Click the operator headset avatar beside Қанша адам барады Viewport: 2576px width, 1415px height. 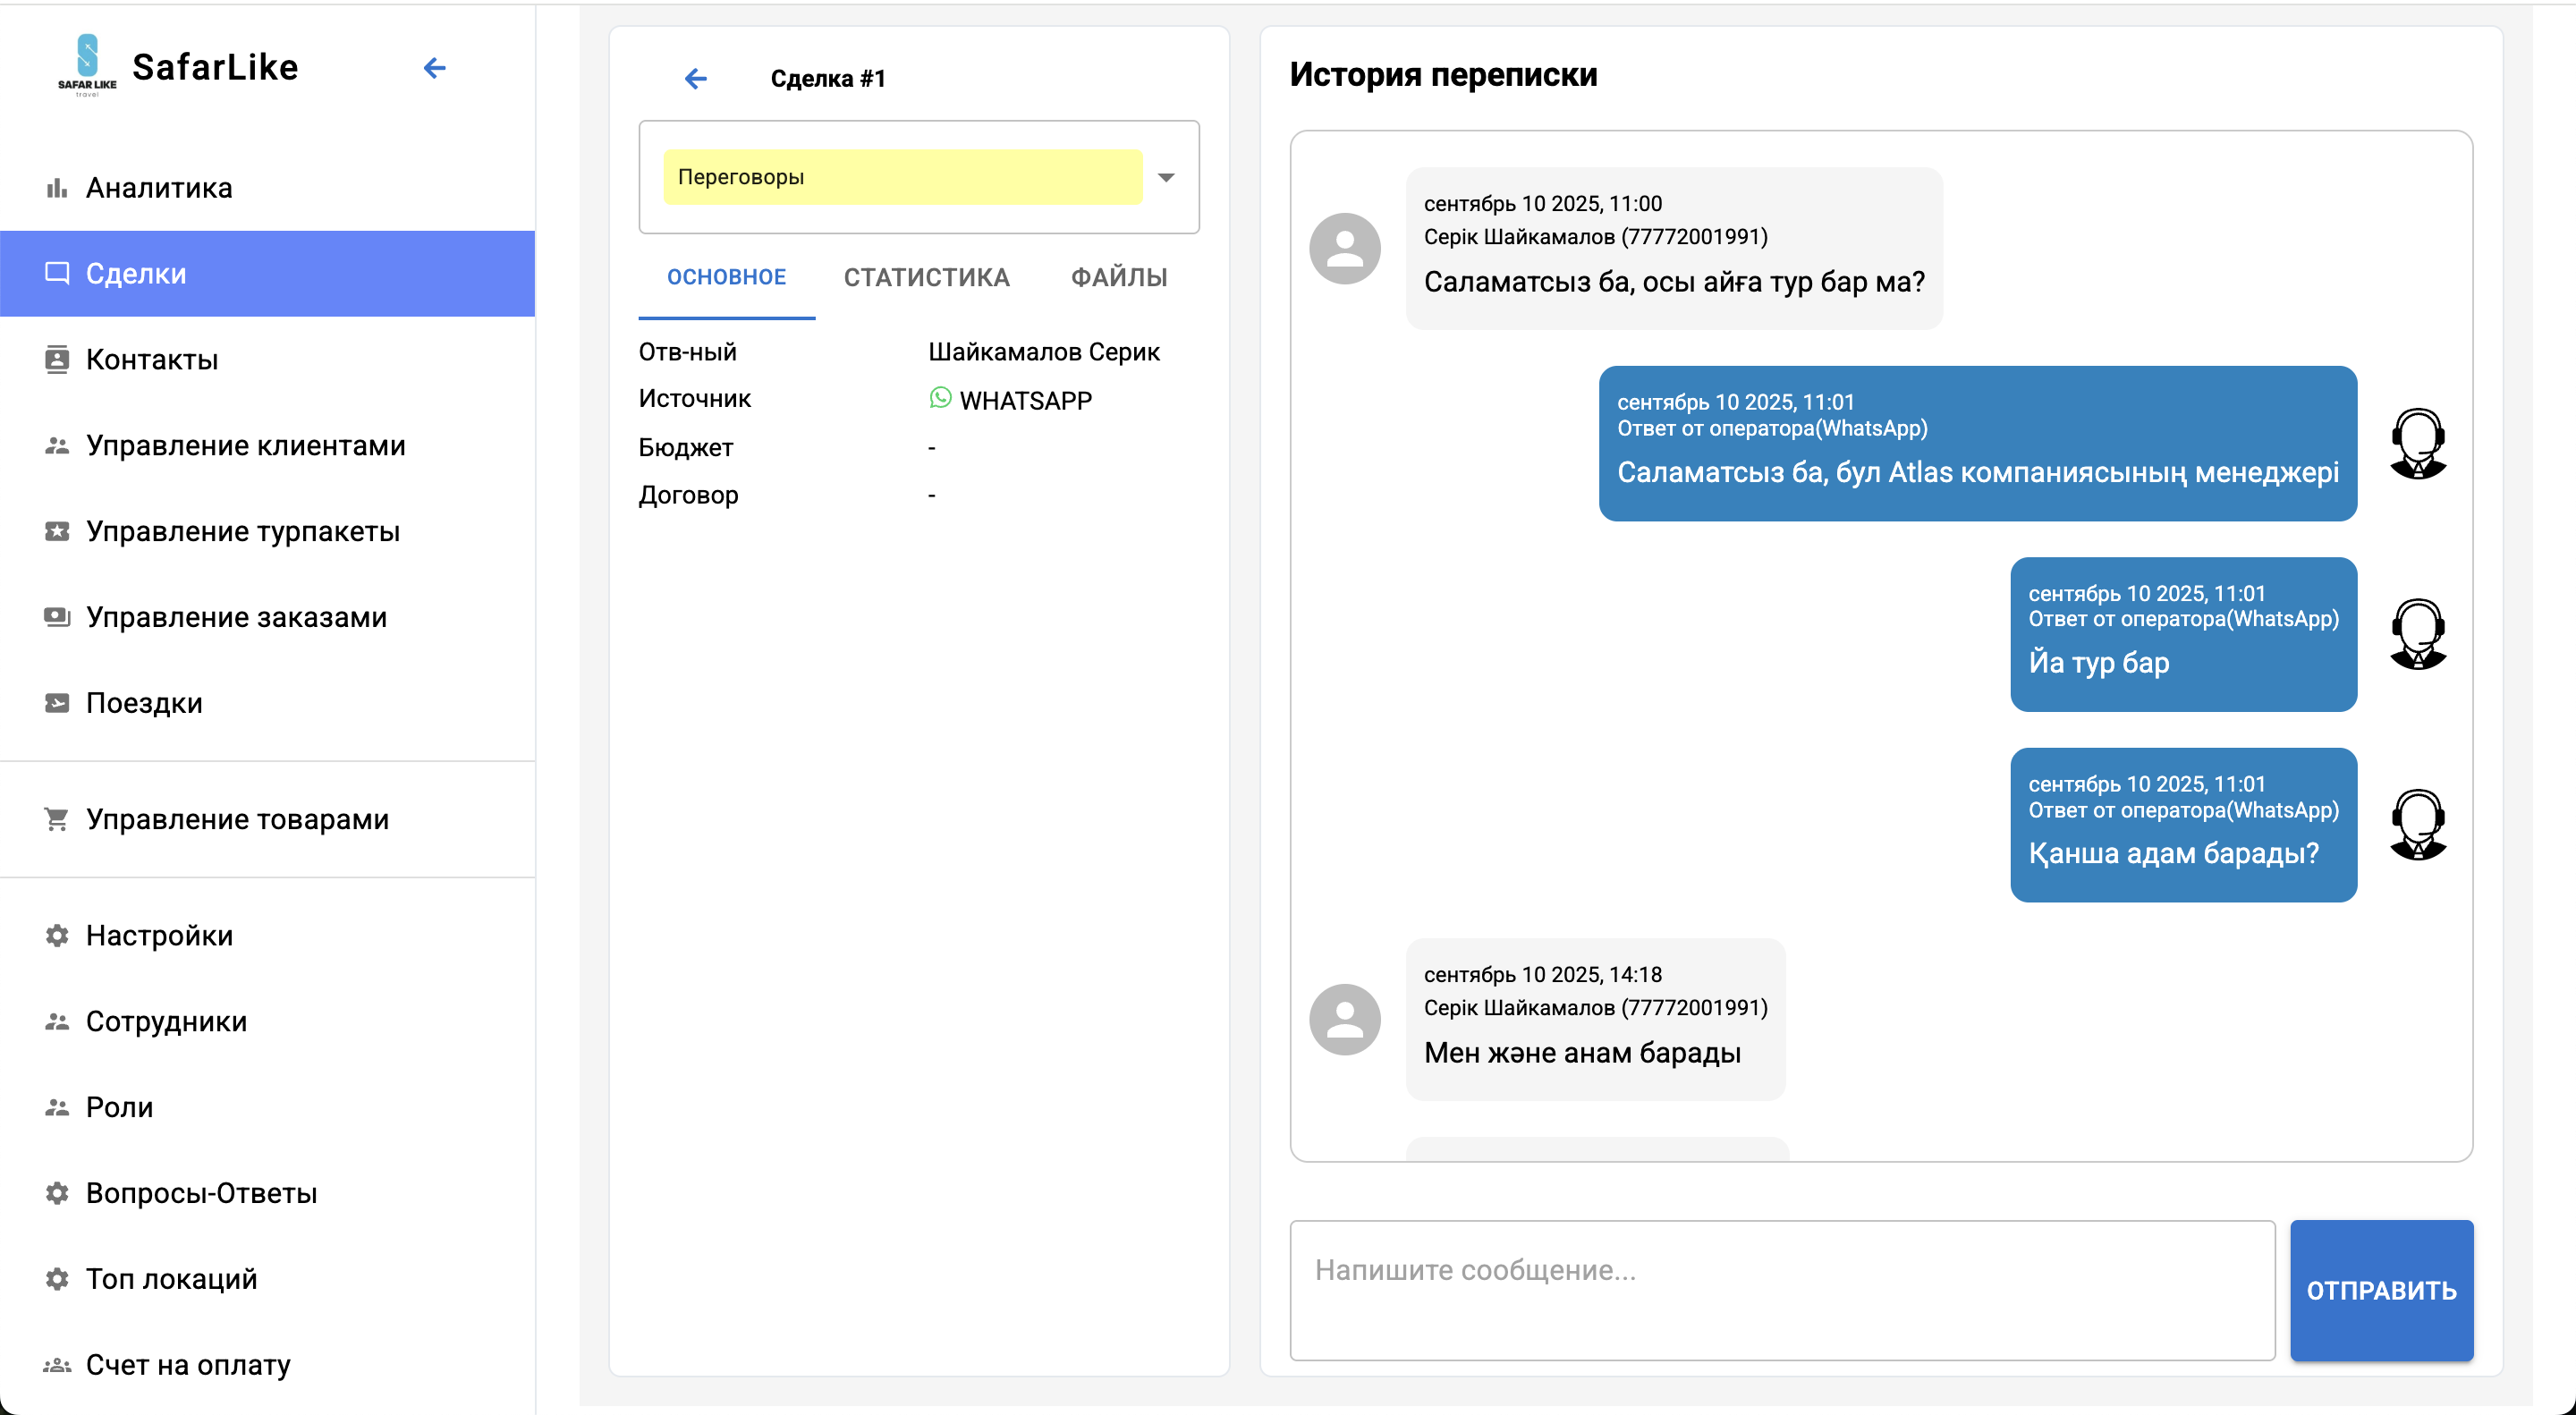coord(2417,825)
